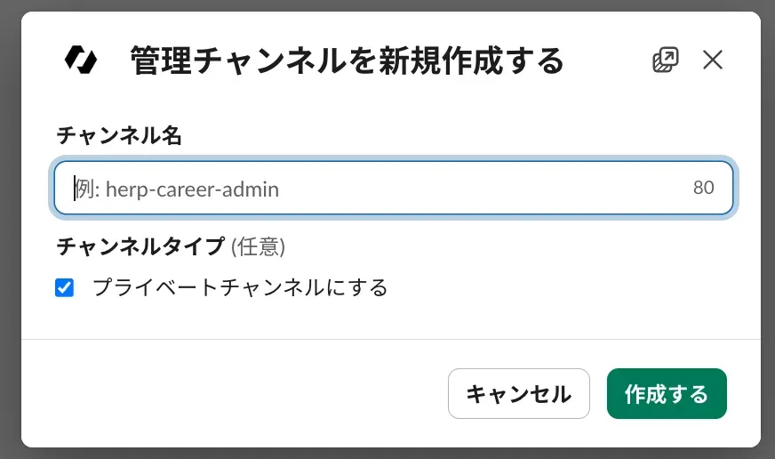Open the dialog in a new window
This screenshot has width=775, height=459.
665,60
